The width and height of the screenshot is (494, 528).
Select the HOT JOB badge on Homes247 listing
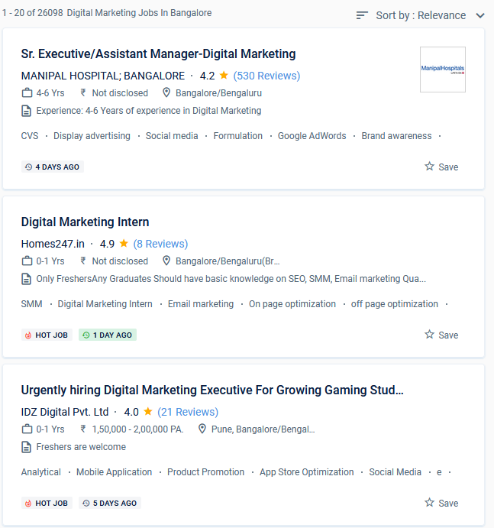click(47, 335)
